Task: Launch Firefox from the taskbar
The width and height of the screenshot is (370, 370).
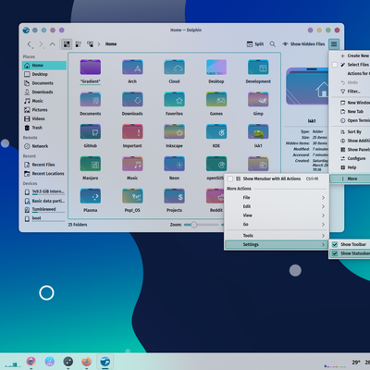Action: pos(87,361)
